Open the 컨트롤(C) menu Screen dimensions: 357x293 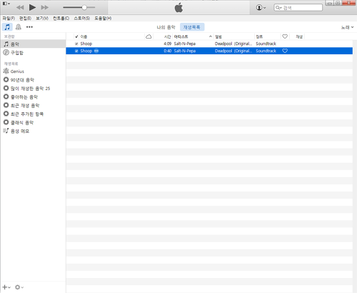click(x=61, y=19)
